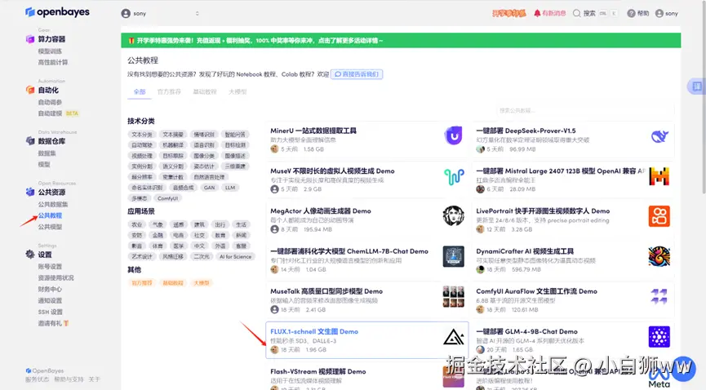Open 模型训练 in the sidebar
The height and width of the screenshot is (390, 706).
coord(50,51)
